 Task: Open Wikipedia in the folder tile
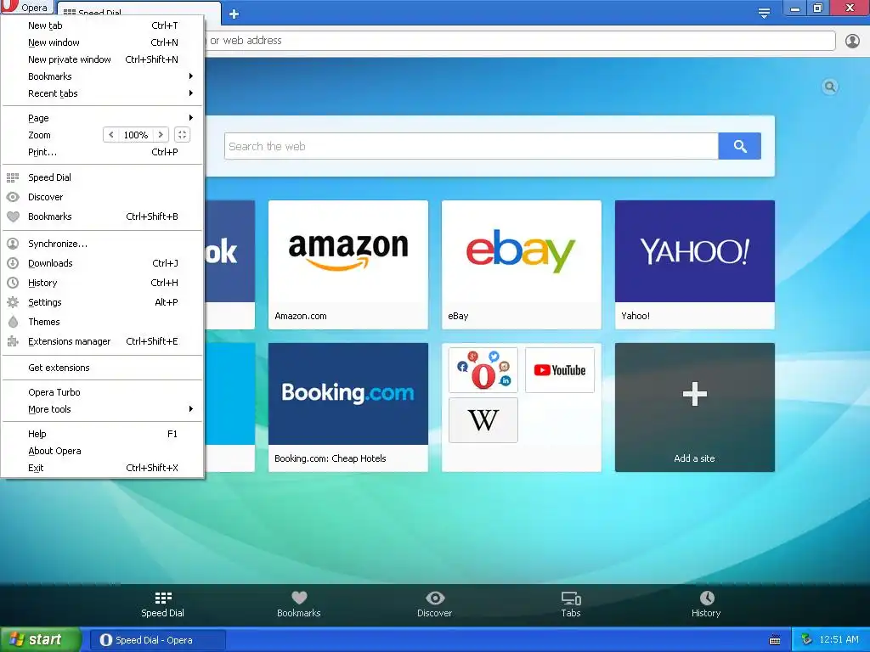(x=483, y=419)
